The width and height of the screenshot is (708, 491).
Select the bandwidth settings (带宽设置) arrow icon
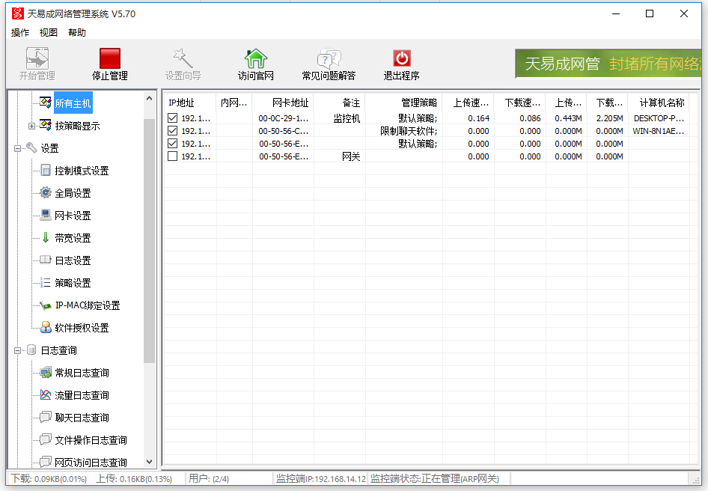(46, 238)
